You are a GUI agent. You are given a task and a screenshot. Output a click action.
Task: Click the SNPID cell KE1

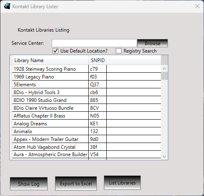(98, 123)
